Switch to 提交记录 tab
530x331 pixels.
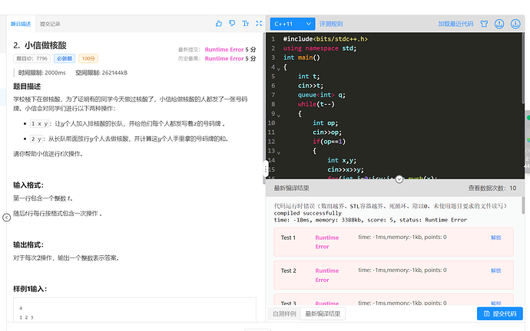pyautogui.click(x=50, y=24)
